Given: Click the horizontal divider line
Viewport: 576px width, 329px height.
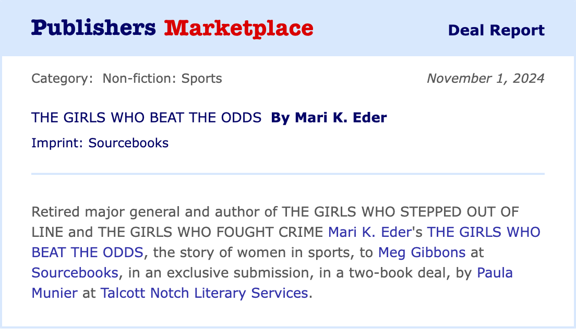Looking at the screenshot, I should point(288,173).
